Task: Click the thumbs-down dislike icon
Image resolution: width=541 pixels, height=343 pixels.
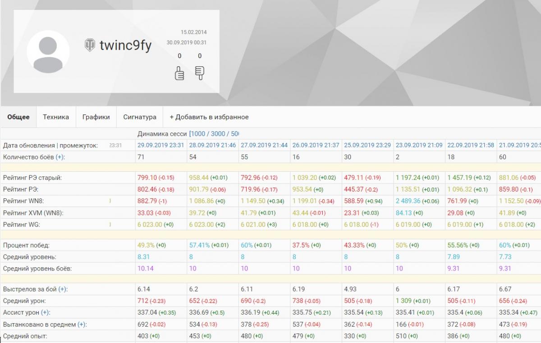Action: point(199,73)
